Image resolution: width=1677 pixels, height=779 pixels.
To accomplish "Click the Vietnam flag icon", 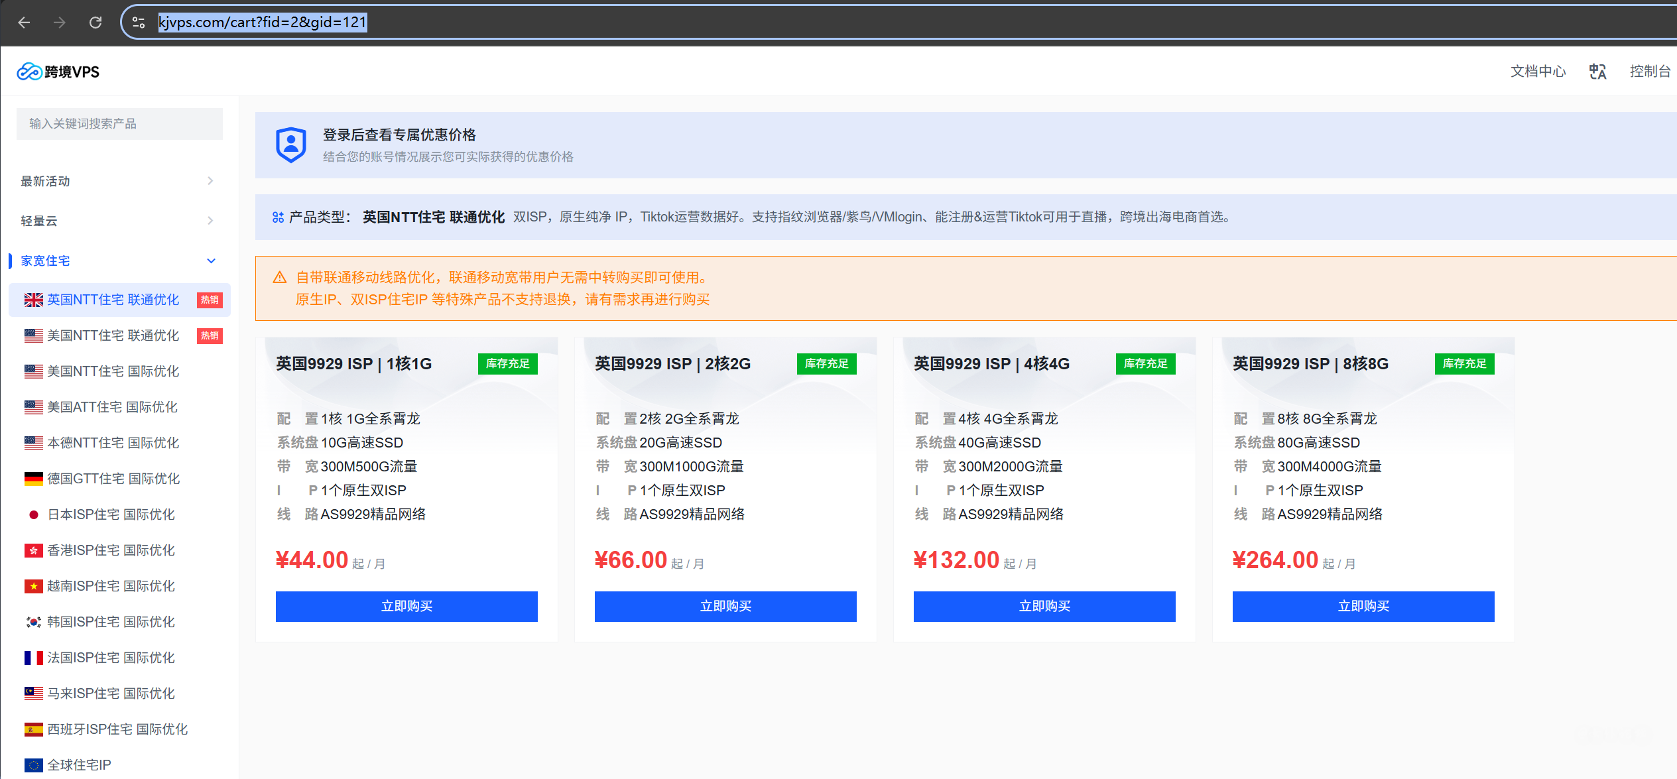I will pyautogui.click(x=34, y=586).
